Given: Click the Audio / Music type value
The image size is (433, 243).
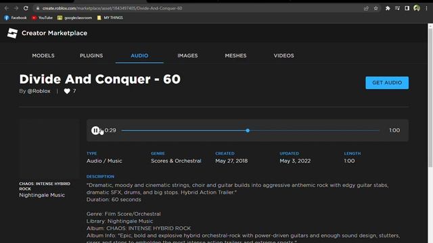Looking at the screenshot, I should tap(104, 161).
